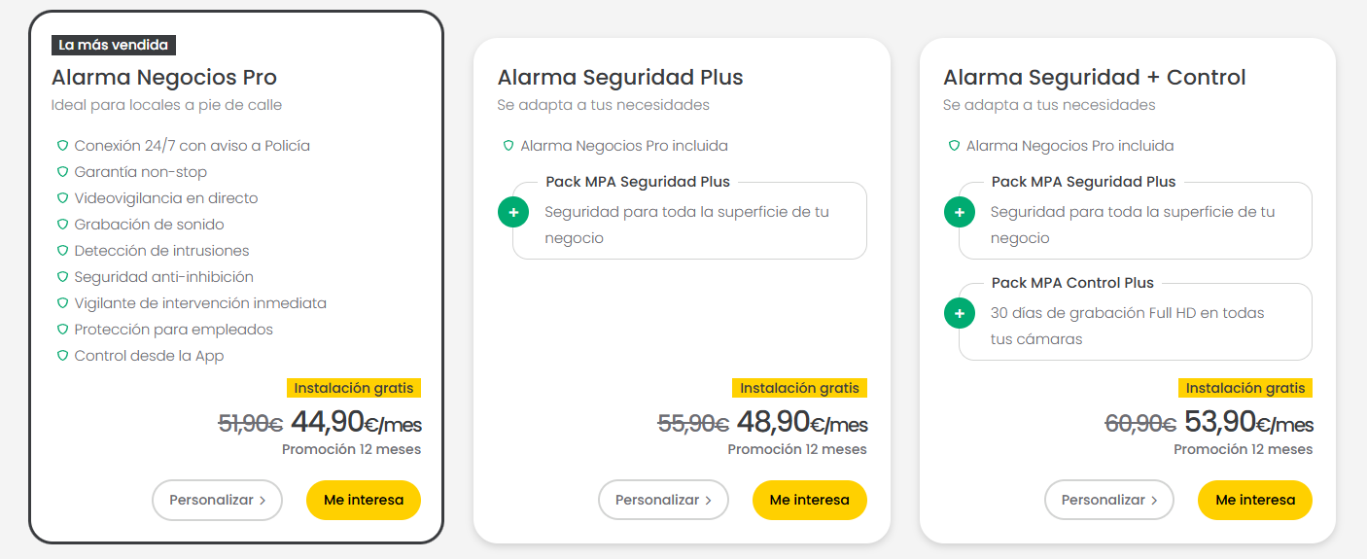
Task: Expand Pack MPA Seguridad Plus in Seguridad + Control card
Action: tap(960, 212)
